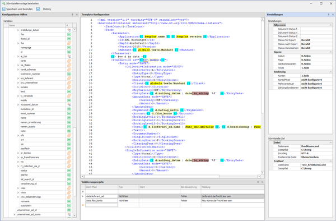Click the orange object icon for vkas
The width and height of the screenshot is (336, 221).
point(69,188)
